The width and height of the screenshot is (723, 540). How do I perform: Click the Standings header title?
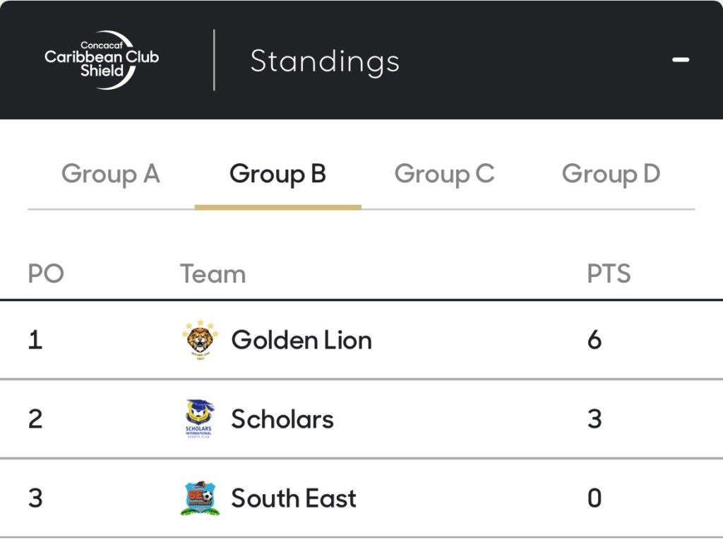tap(325, 61)
